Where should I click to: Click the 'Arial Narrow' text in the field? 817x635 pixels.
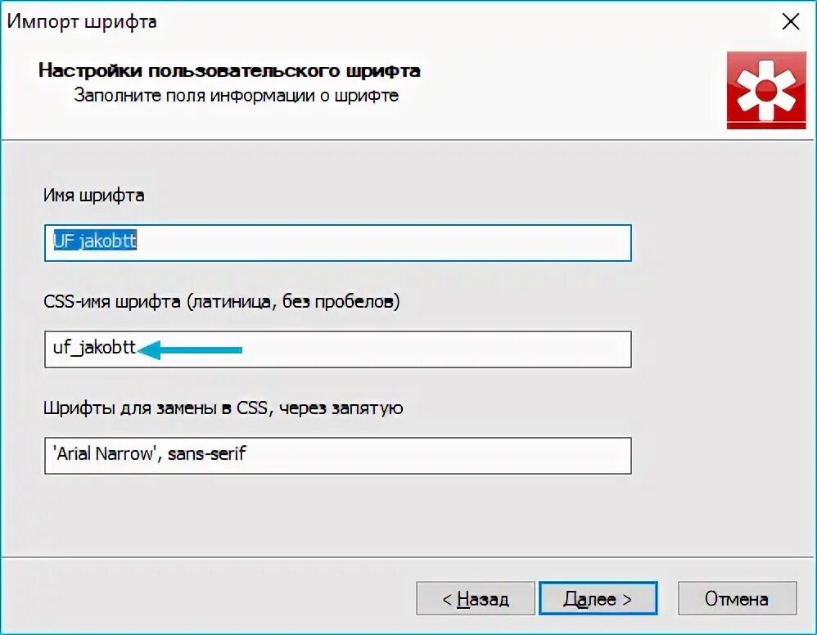click(x=105, y=453)
